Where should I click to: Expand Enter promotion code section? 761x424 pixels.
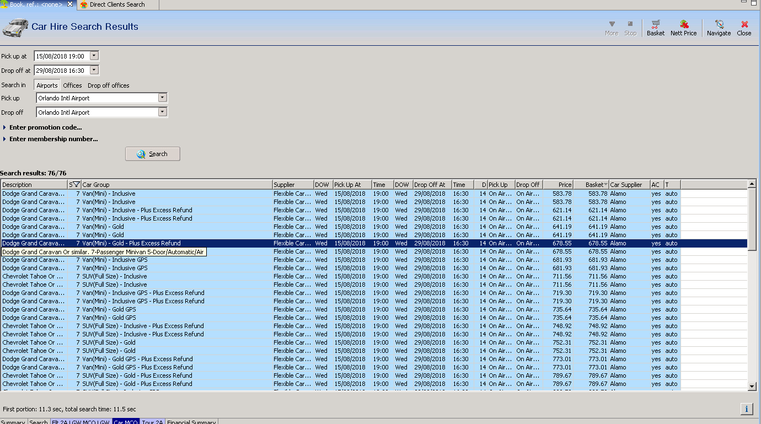point(42,127)
